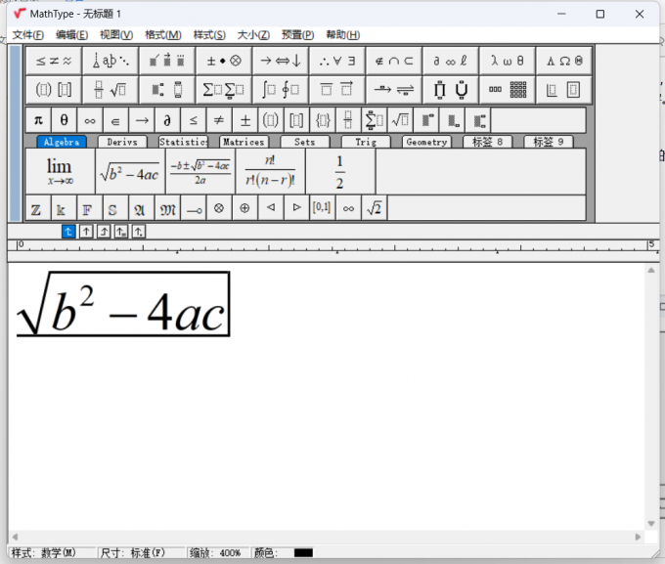Open the uppercase Greek letters palette
Screen dimensions: 665x564
coord(564,61)
